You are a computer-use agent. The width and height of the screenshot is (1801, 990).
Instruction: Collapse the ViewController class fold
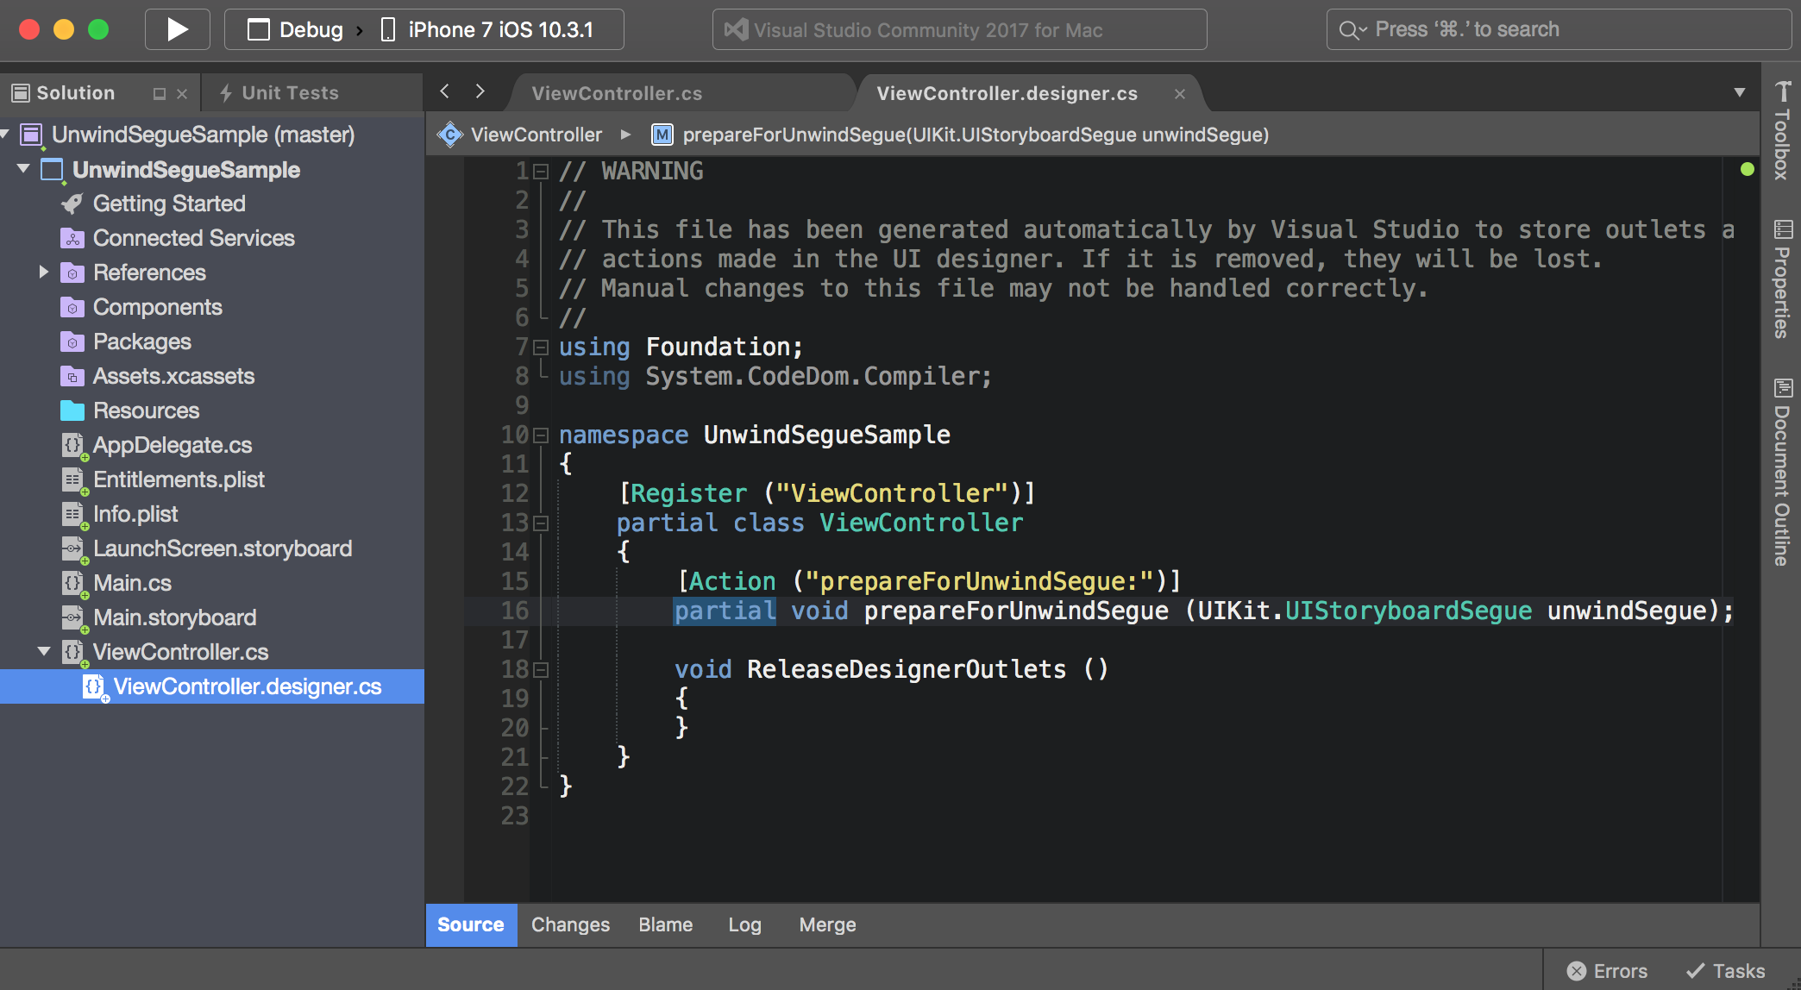pyautogui.click(x=541, y=523)
